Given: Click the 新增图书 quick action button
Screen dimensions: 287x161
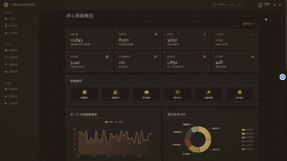Looking at the screenshot, I should pos(84,94).
